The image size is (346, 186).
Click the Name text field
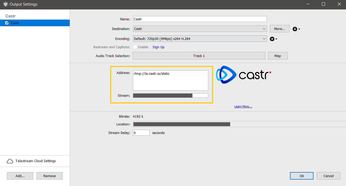click(x=200, y=19)
